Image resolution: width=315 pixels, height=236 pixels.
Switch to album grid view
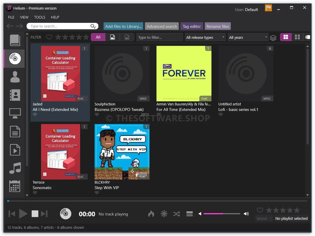[286, 37]
